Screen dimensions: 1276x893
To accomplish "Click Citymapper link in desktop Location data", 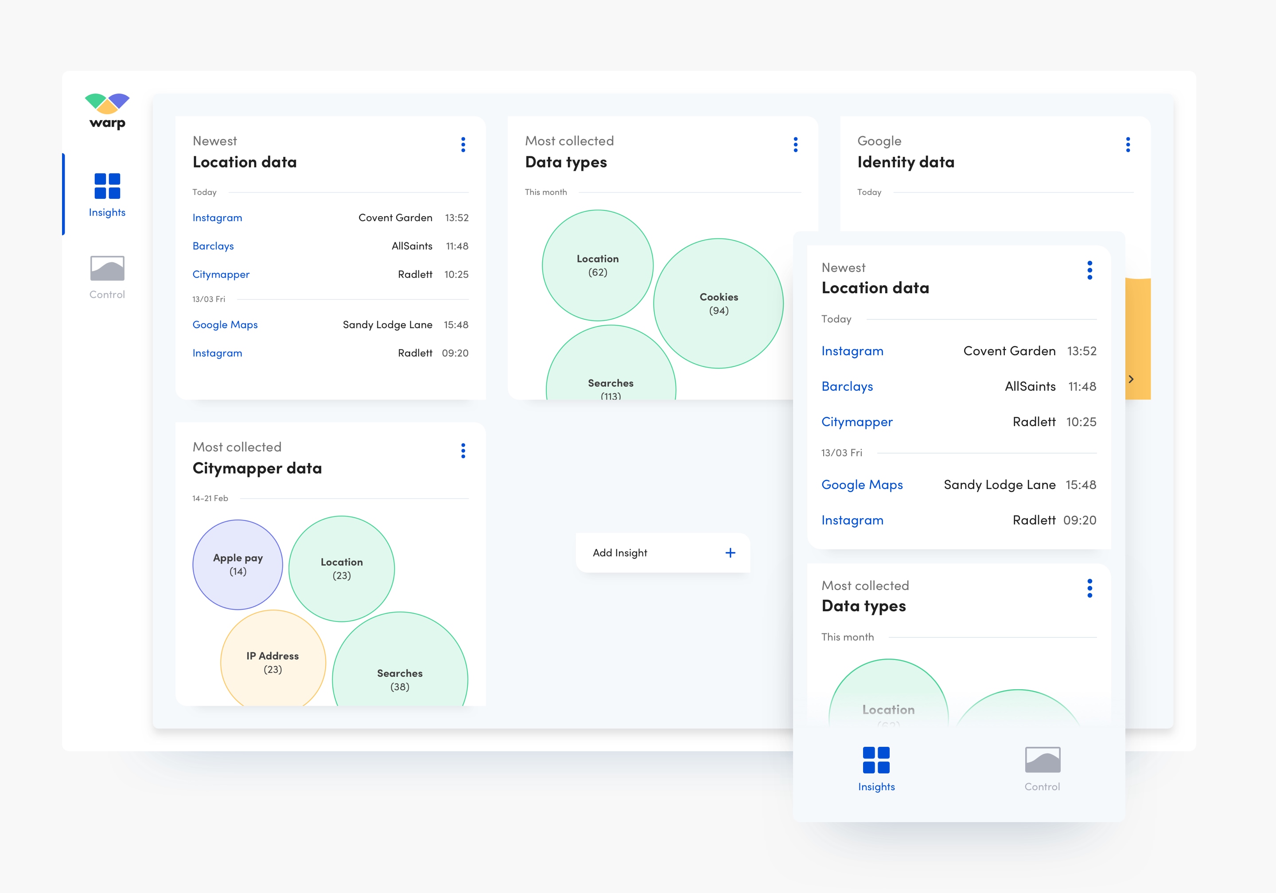I will coord(221,275).
